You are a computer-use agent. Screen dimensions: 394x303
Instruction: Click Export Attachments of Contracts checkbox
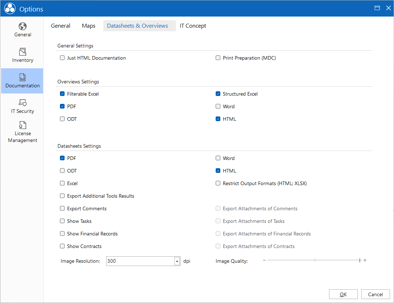[218, 246]
